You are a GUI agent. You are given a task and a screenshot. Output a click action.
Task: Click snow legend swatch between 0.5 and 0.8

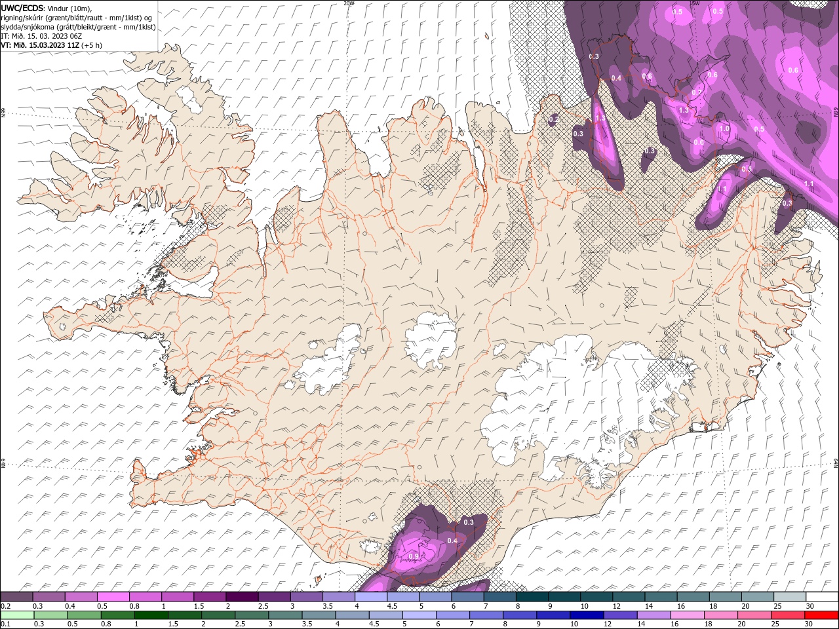113,596
